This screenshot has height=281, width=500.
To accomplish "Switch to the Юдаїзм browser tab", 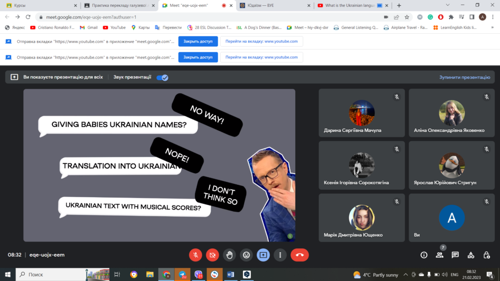I will [273, 5].
